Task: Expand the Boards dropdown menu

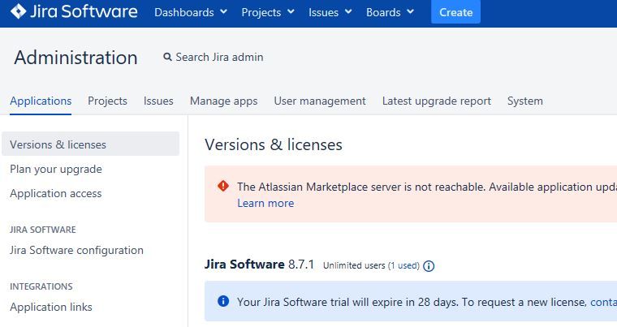Action: [x=390, y=12]
